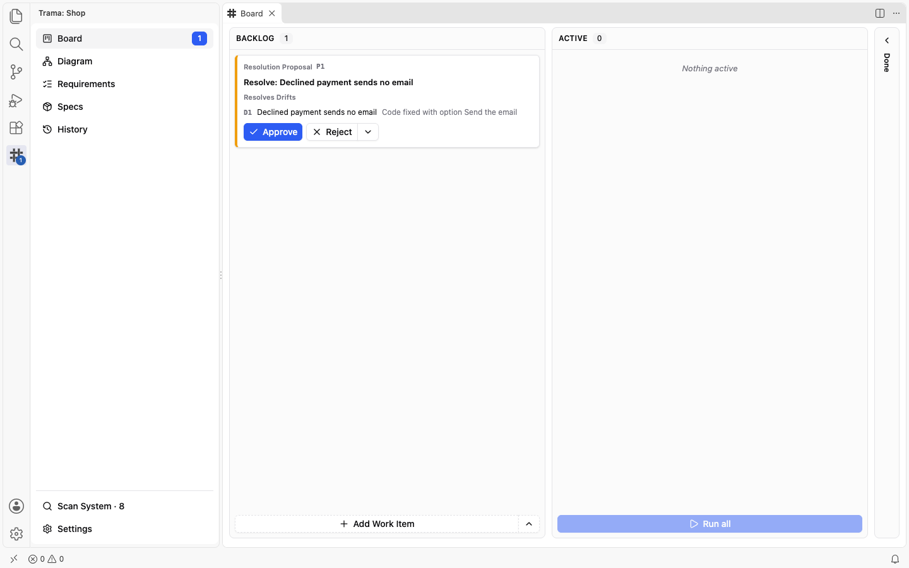This screenshot has height=568, width=909.
Task: Click drift D1 Declined payment sends no email
Action: click(x=310, y=112)
